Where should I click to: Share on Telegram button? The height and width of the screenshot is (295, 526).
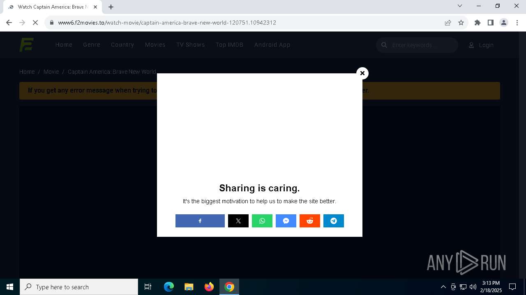coord(334,221)
